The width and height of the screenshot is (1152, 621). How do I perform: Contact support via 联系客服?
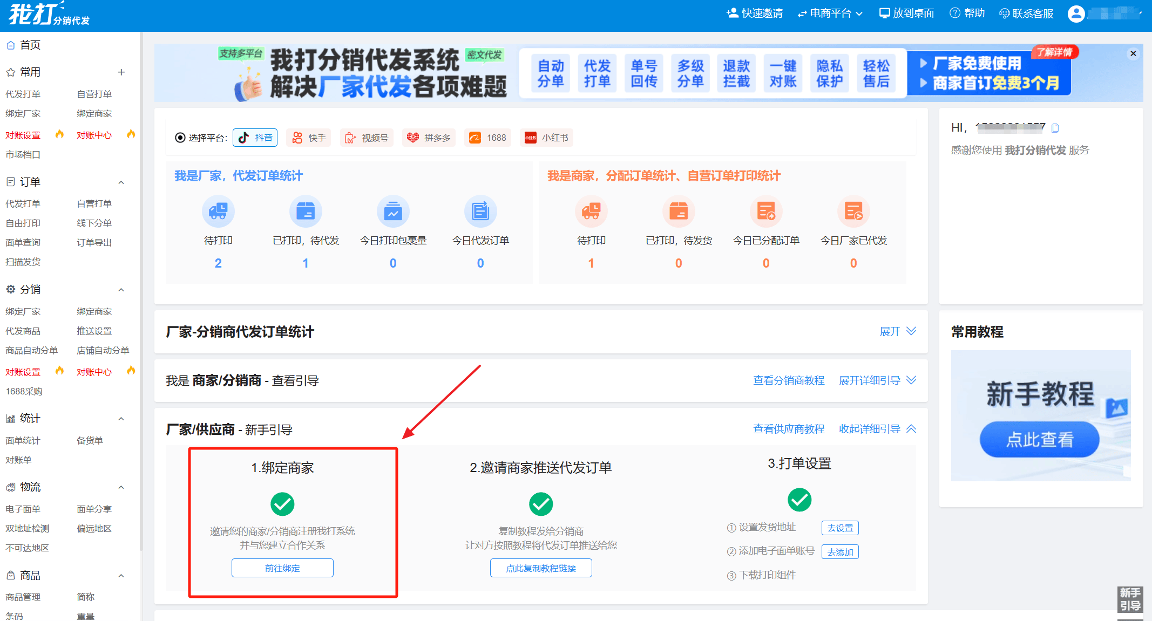pyautogui.click(x=1026, y=13)
